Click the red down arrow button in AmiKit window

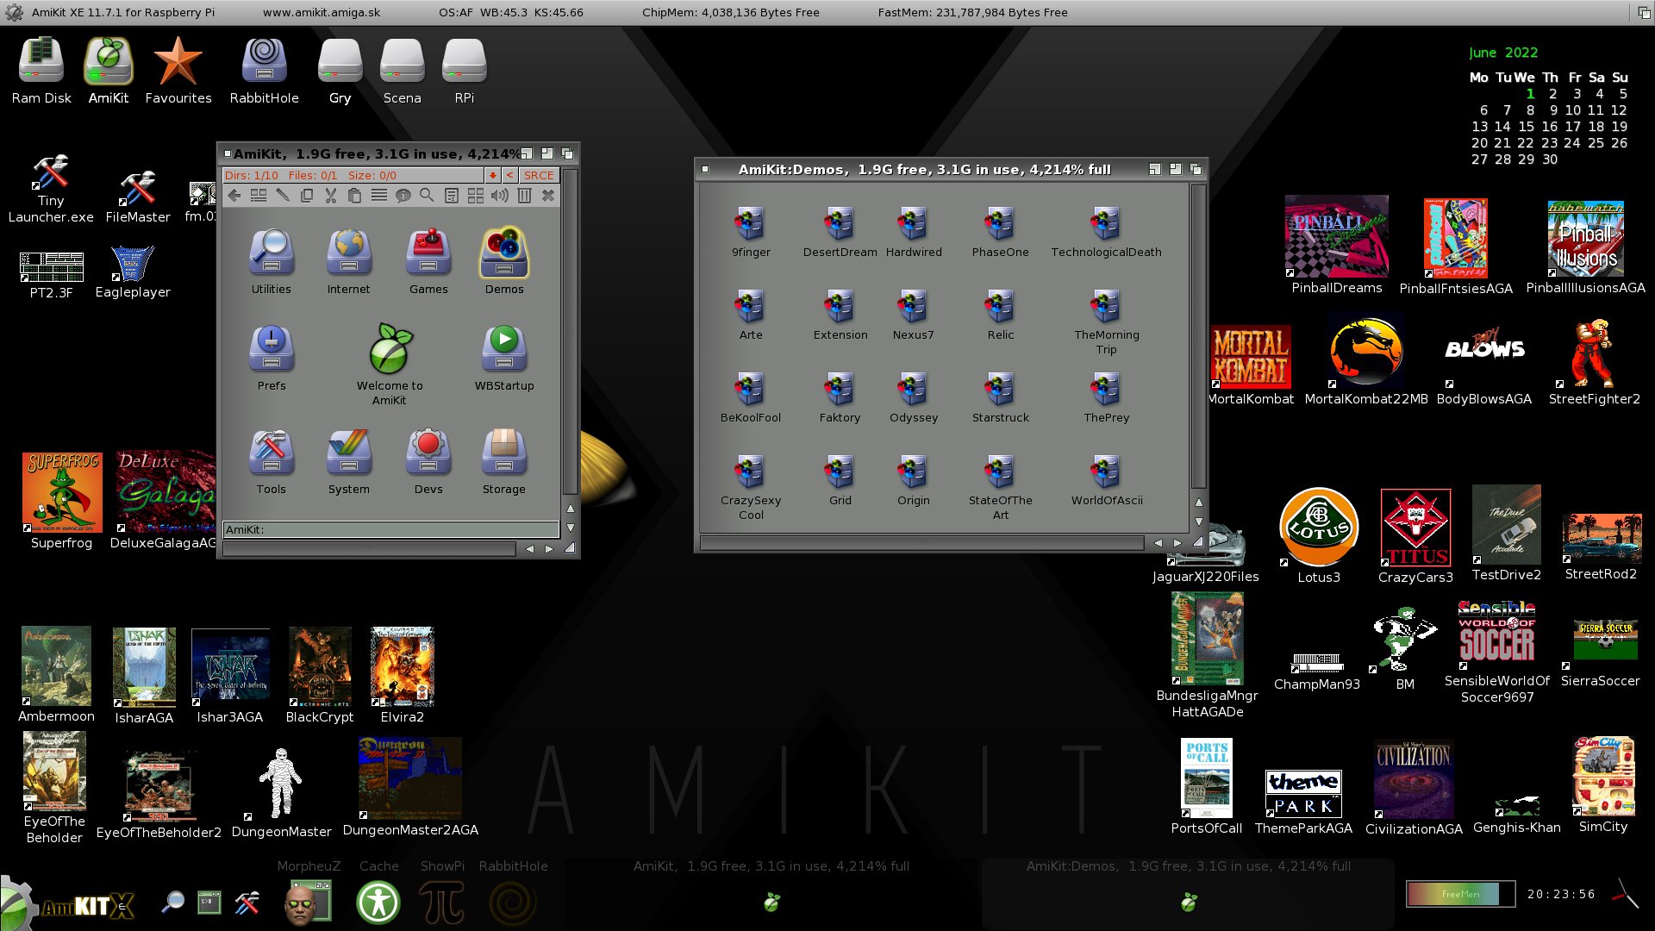coord(492,175)
